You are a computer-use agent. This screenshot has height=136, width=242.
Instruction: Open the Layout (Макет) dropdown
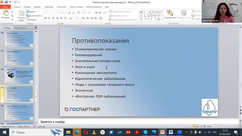coord(32,12)
